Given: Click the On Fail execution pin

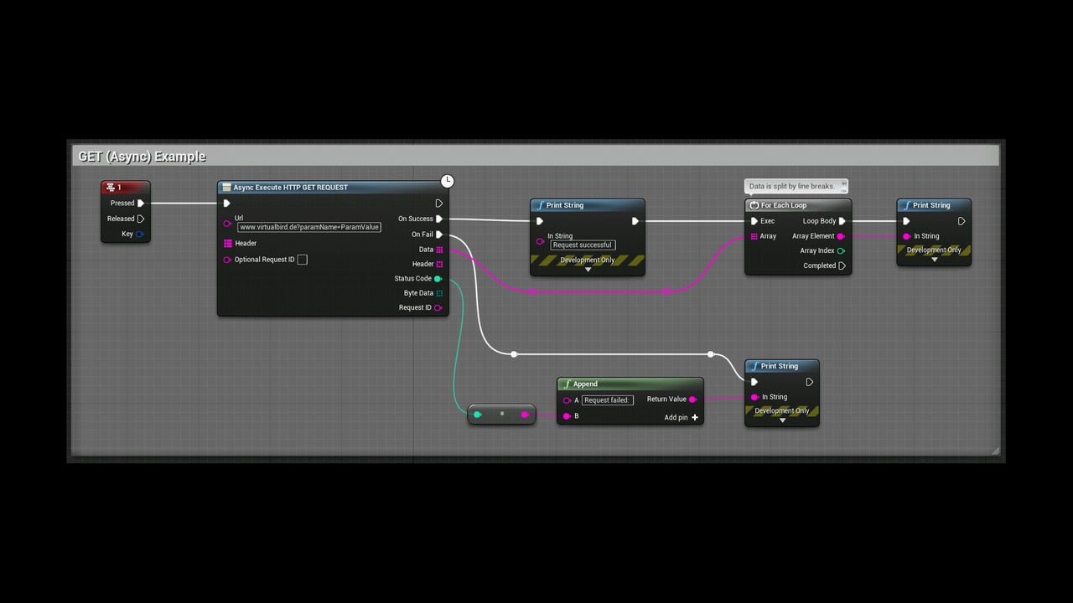Looking at the screenshot, I should [x=439, y=234].
